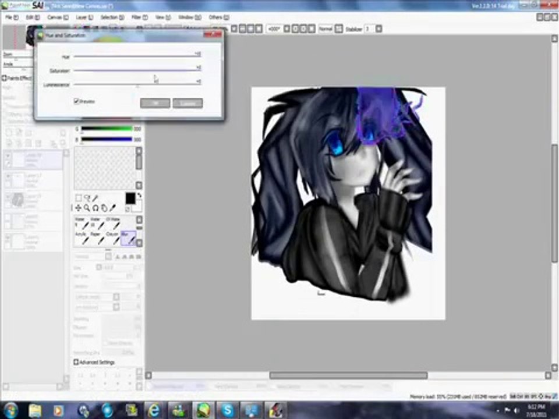Toggle the Paints Effect expander
The image size is (559, 419).
pos(4,78)
